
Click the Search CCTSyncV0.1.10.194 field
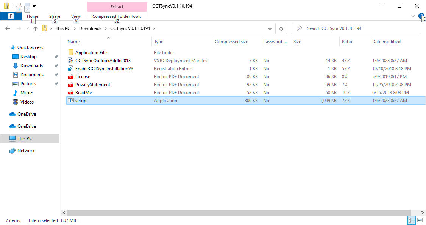pos(356,28)
